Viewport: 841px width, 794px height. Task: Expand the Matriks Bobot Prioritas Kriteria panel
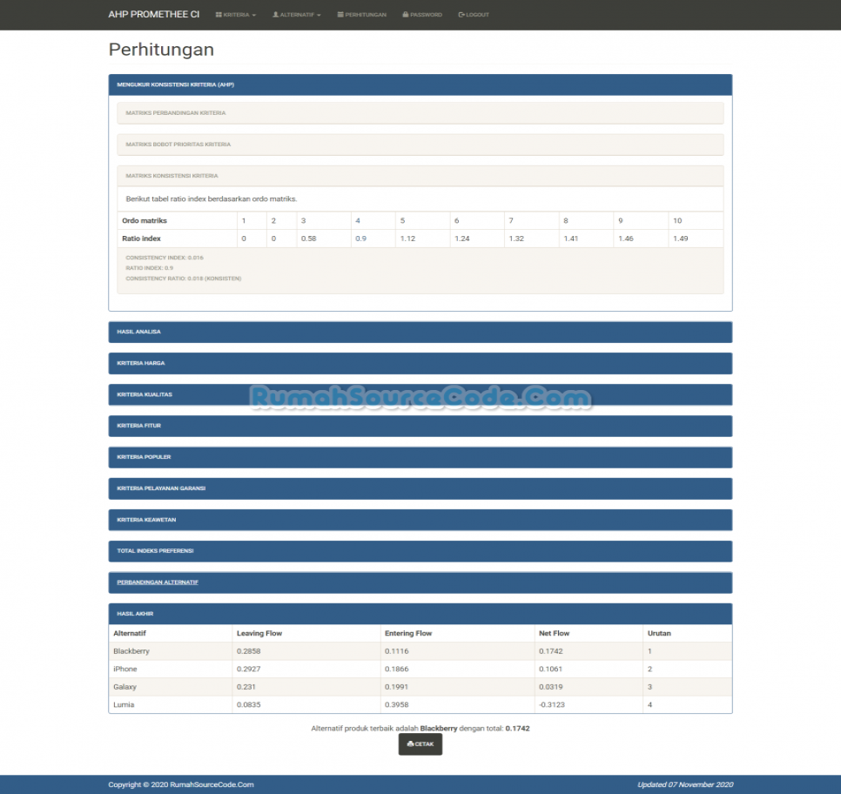(178, 145)
